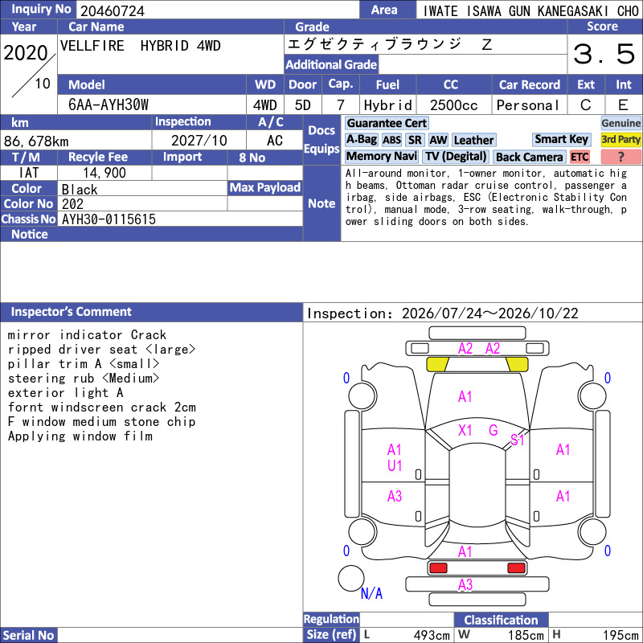Click the engine displacement 2500cc
Image resolution: width=643 pixels, height=643 pixels.
[x=453, y=105]
